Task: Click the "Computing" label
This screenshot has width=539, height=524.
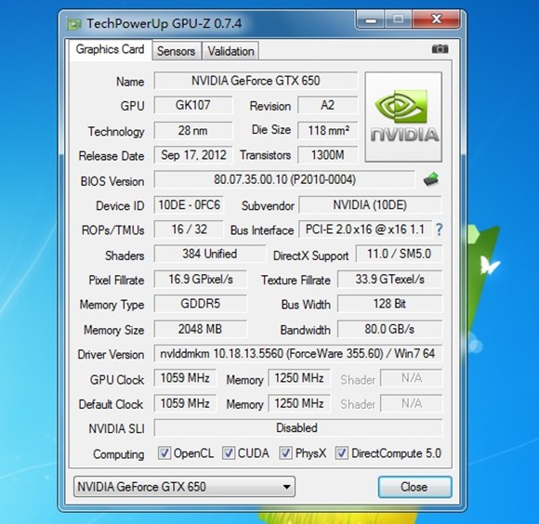Action: (x=119, y=454)
